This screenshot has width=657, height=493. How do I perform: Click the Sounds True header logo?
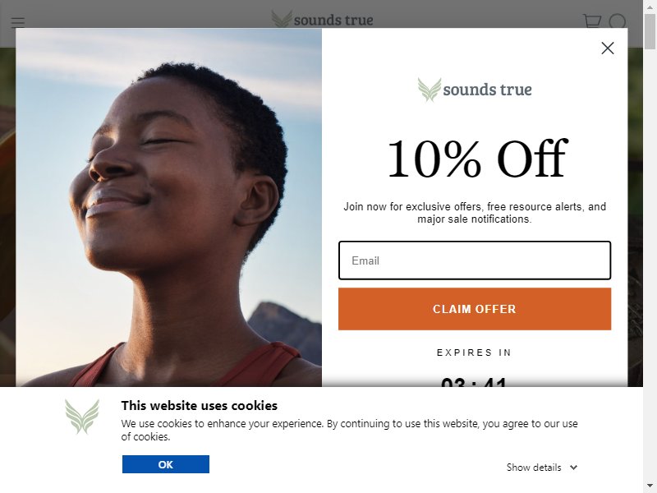pos(322,19)
